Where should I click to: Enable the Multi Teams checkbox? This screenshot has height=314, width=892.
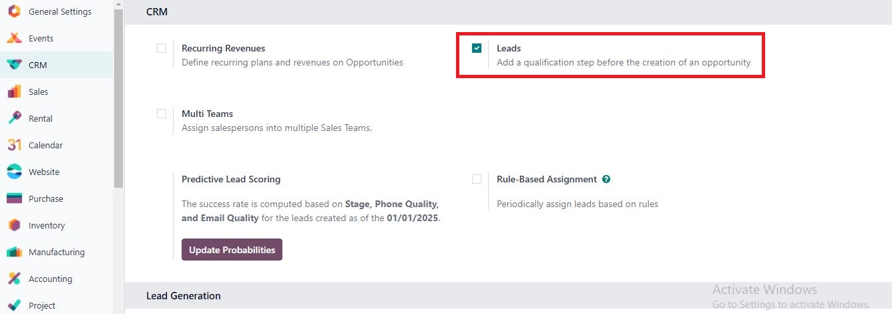[162, 114]
